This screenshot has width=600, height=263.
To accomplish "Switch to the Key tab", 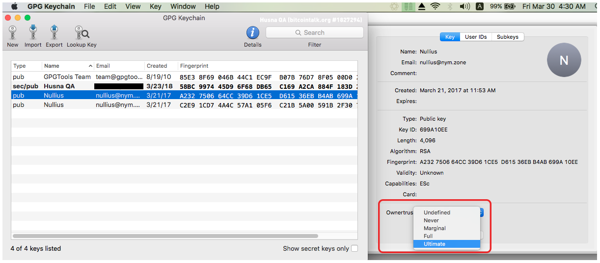I will click(x=450, y=37).
